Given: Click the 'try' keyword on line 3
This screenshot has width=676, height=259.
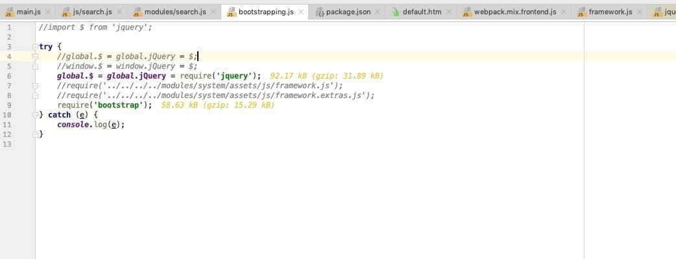Looking at the screenshot, I should tap(45, 47).
